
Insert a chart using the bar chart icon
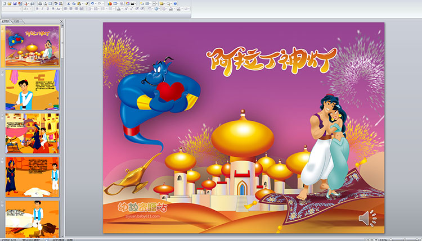110,3
